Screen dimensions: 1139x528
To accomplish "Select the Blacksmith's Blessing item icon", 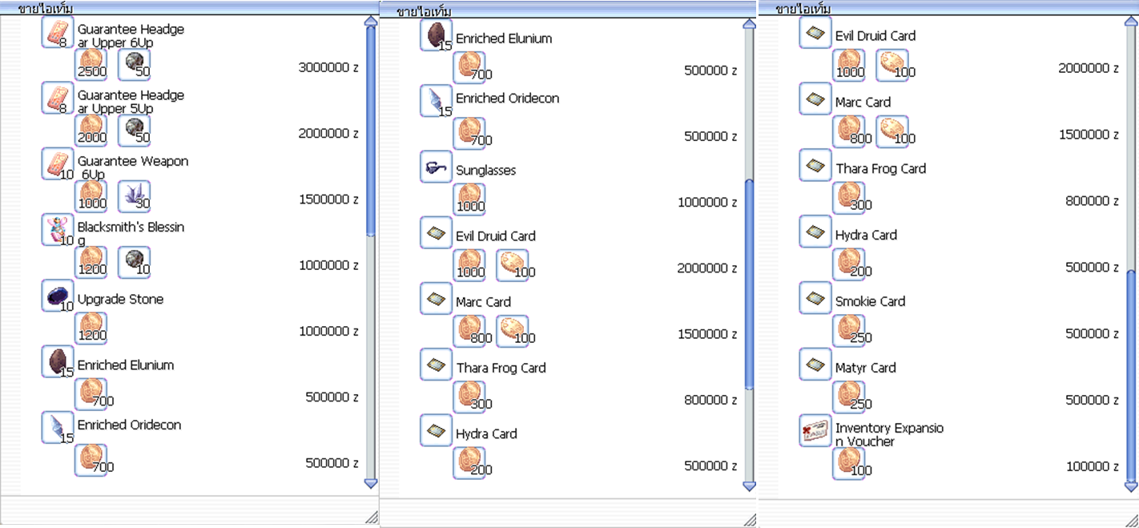I will 57,231.
